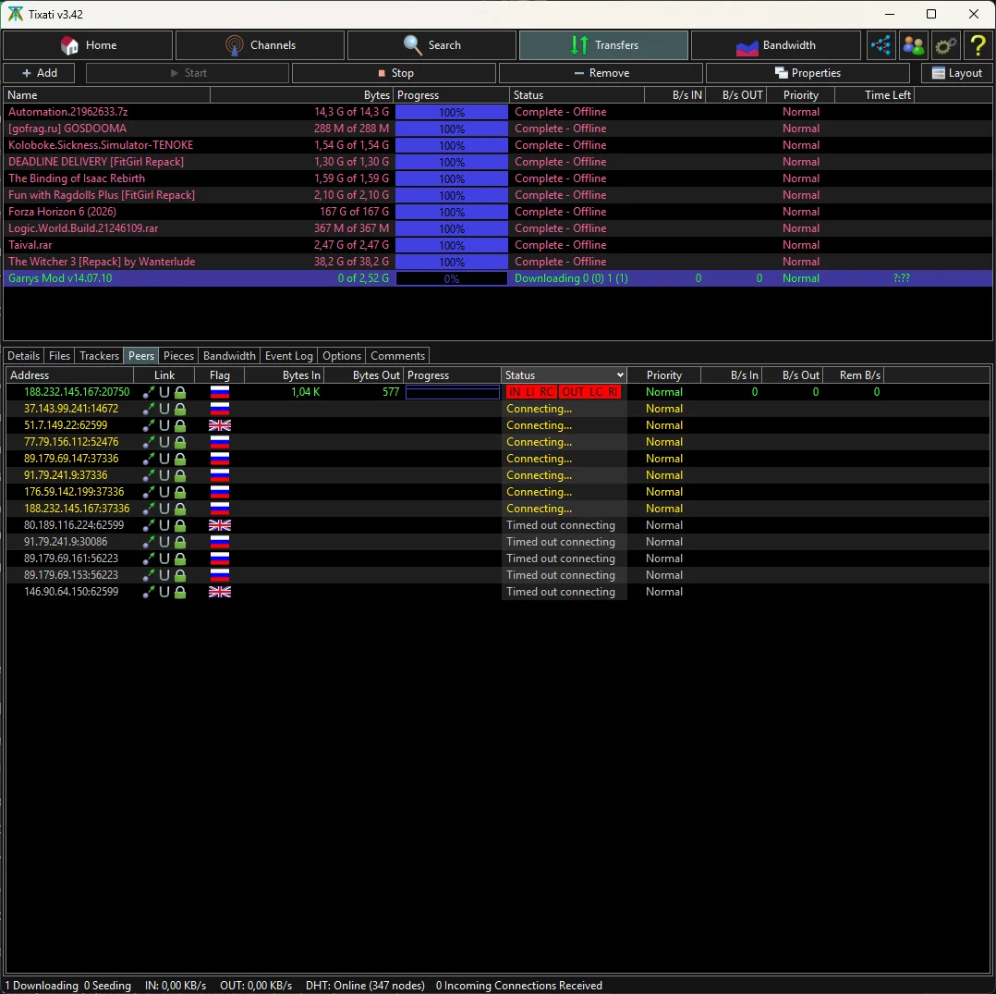Image resolution: width=996 pixels, height=994 pixels.
Task: Remove the selected transfer
Action: (x=601, y=73)
